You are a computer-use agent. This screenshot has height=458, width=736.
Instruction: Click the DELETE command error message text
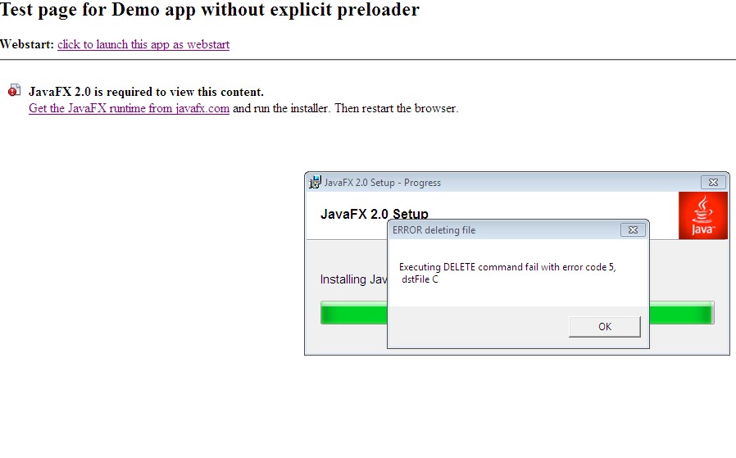tap(507, 266)
